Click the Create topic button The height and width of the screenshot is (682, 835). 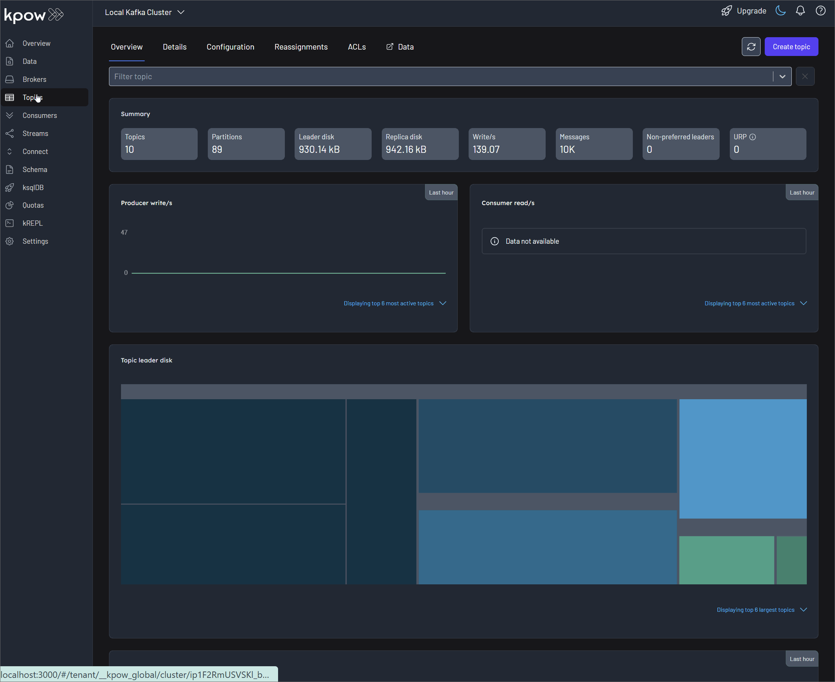pos(792,47)
